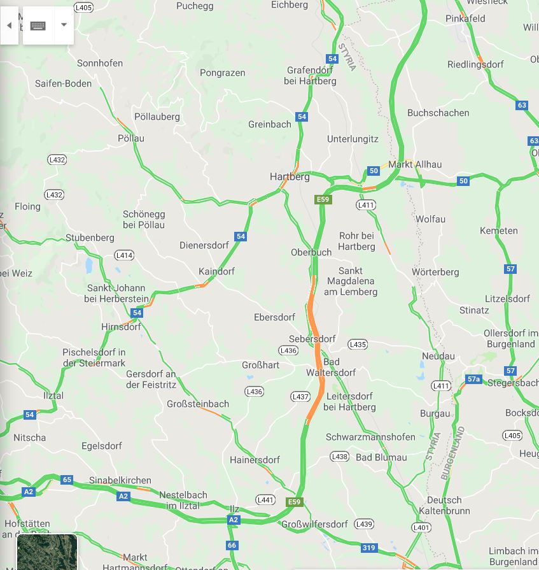The width and height of the screenshot is (539, 570).
Task: Click the A2 motorway shield near Ilz
Action: click(233, 520)
